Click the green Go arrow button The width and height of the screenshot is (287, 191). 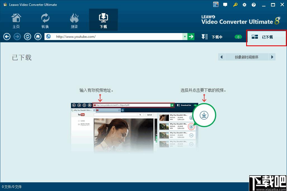coord(191,37)
